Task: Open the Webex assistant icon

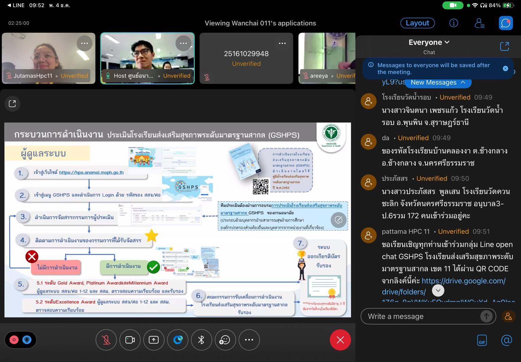Action: (178, 340)
